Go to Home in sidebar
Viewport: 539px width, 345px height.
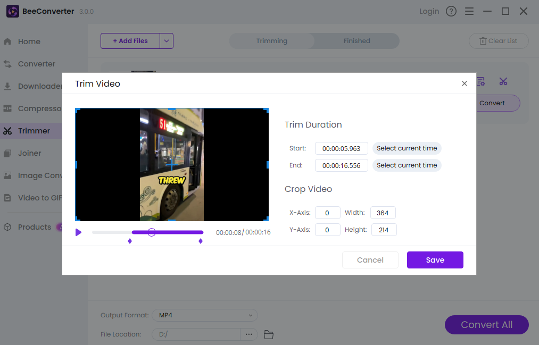29,41
